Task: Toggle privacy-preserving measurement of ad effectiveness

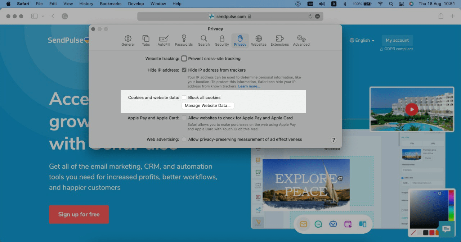Action: [184, 139]
